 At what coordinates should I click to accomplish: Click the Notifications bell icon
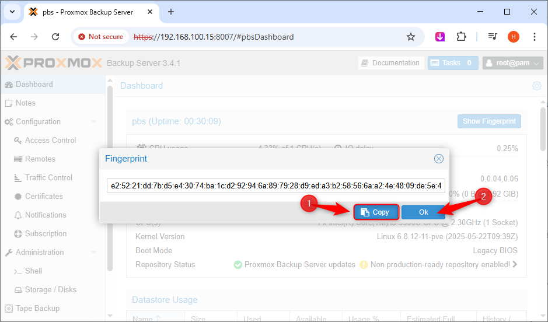(x=18, y=215)
